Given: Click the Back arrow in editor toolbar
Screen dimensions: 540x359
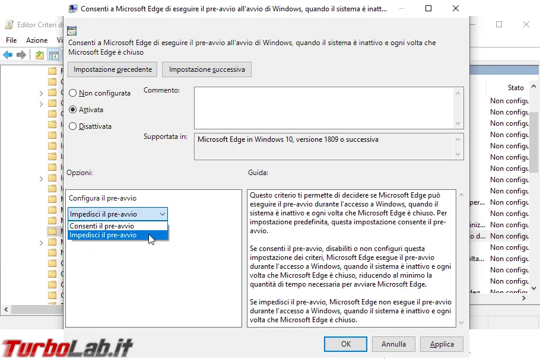Looking at the screenshot, I should click(8, 55).
